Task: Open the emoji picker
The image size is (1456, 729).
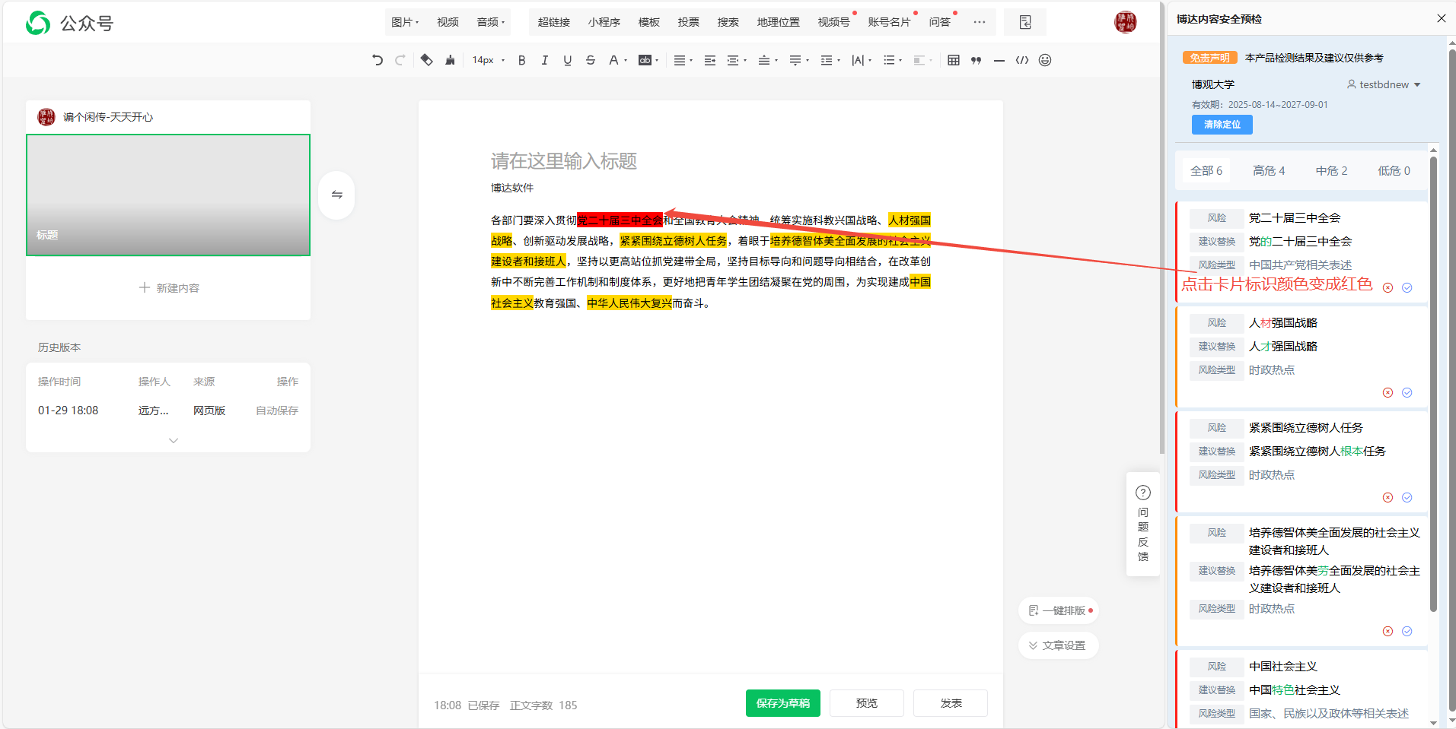Action: [x=1045, y=60]
